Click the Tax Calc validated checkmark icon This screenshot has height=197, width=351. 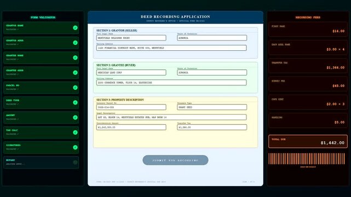tap(75, 132)
